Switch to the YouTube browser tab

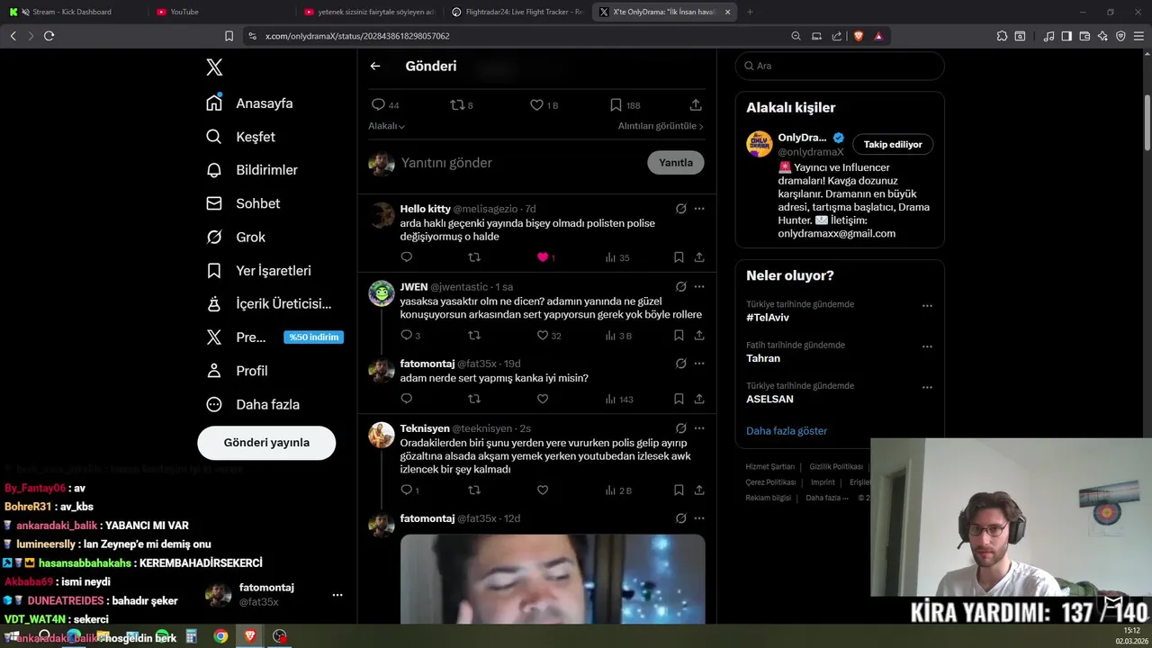tap(220, 12)
